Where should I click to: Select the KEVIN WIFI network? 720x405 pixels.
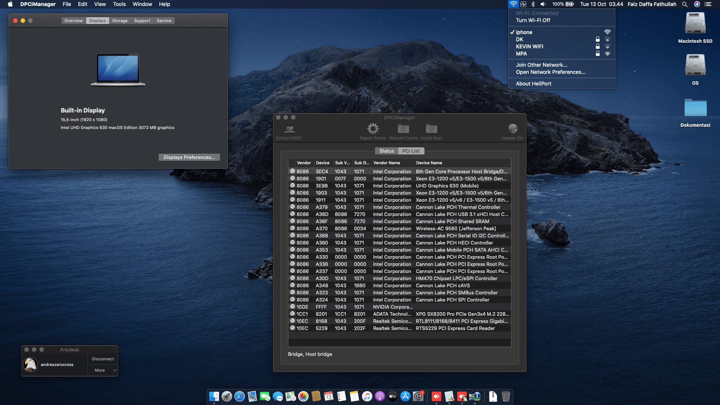point(561,46)
